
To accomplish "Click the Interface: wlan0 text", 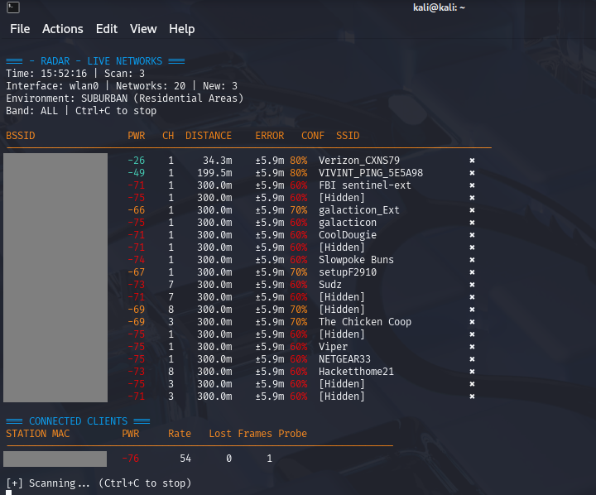I will (x=52, y=86).
